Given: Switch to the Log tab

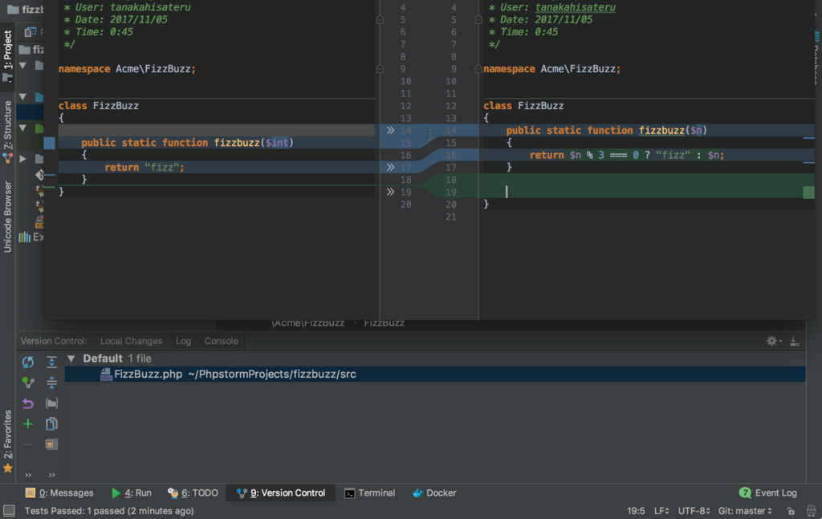Looking at the screenshot, I should pos(183,341).
